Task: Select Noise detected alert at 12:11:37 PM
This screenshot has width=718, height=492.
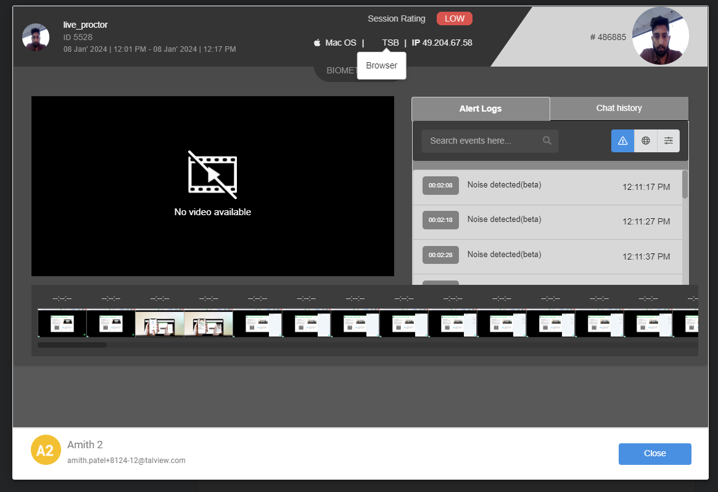Action: (547, 256)
